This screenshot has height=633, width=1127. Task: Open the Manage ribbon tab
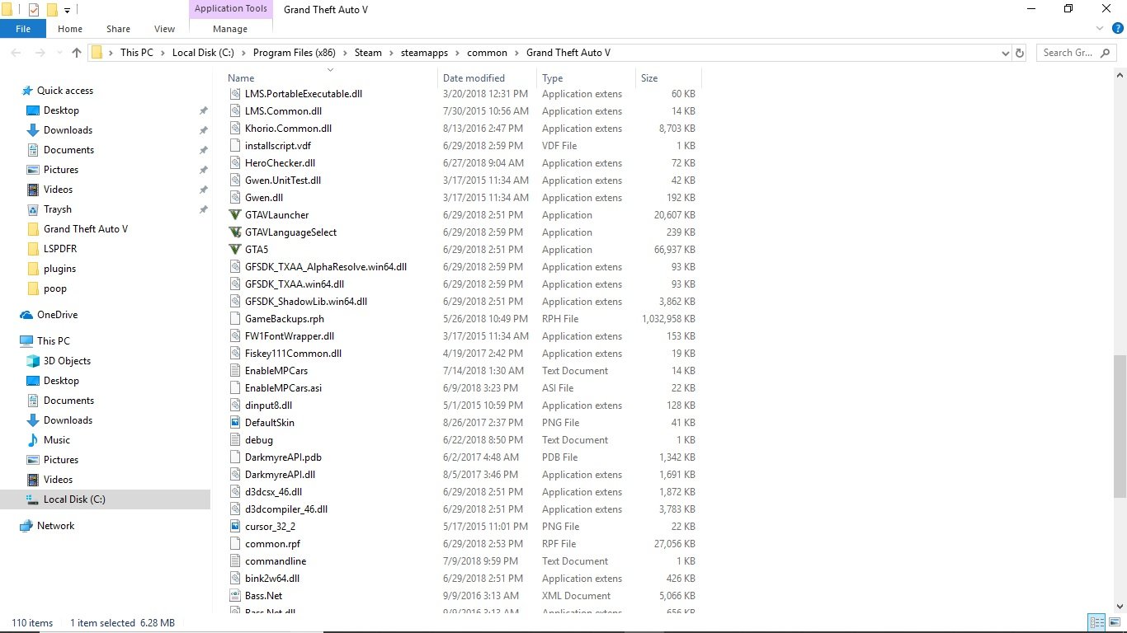230,29
